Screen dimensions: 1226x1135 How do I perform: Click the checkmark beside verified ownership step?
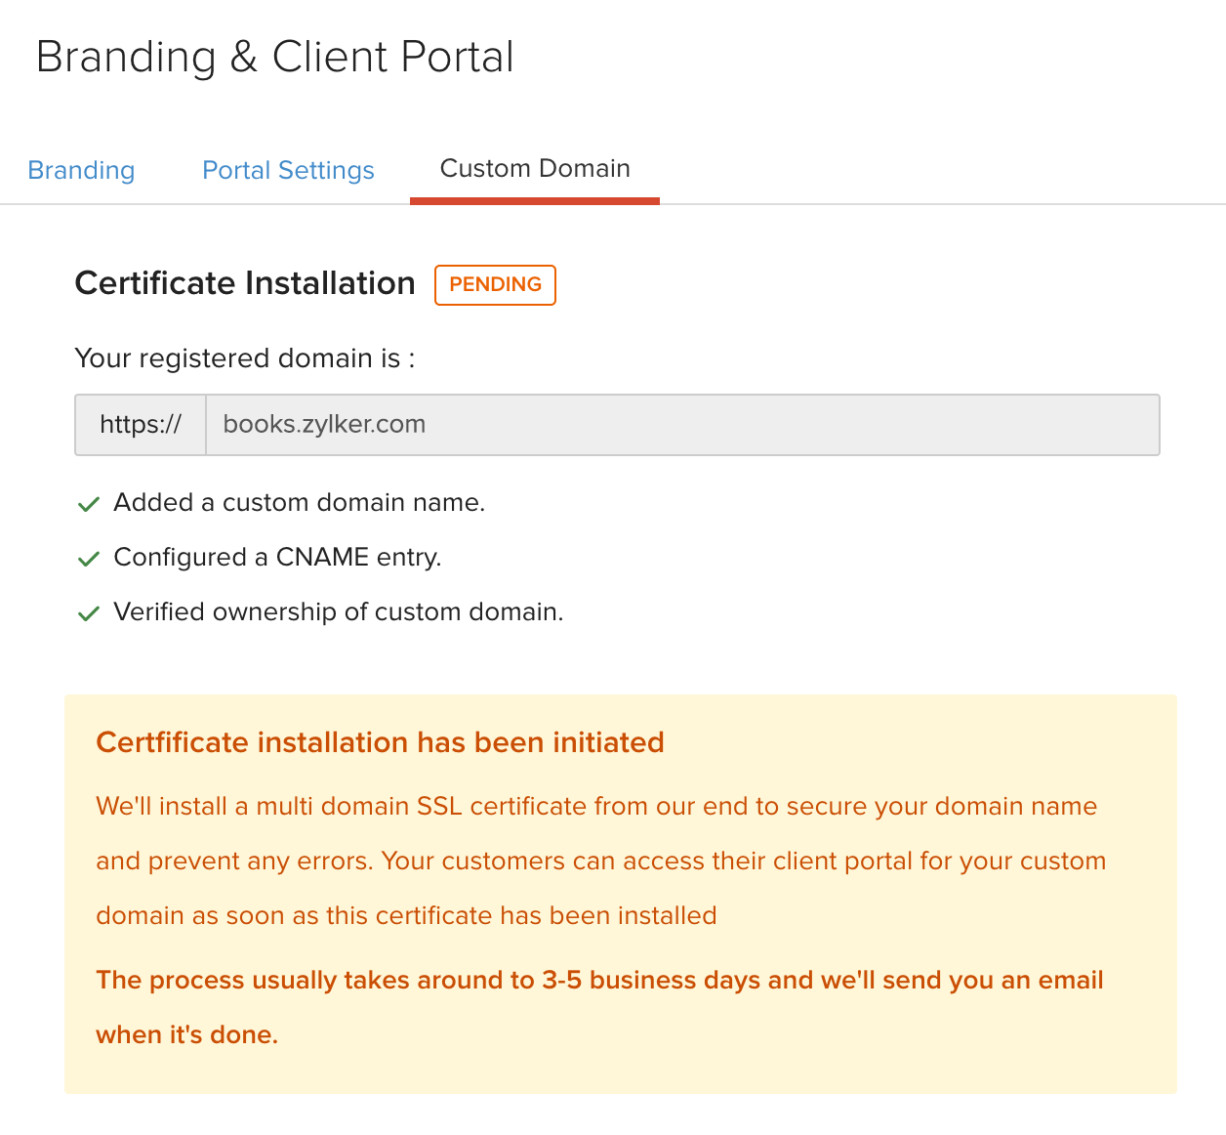(x=89, y=612)
